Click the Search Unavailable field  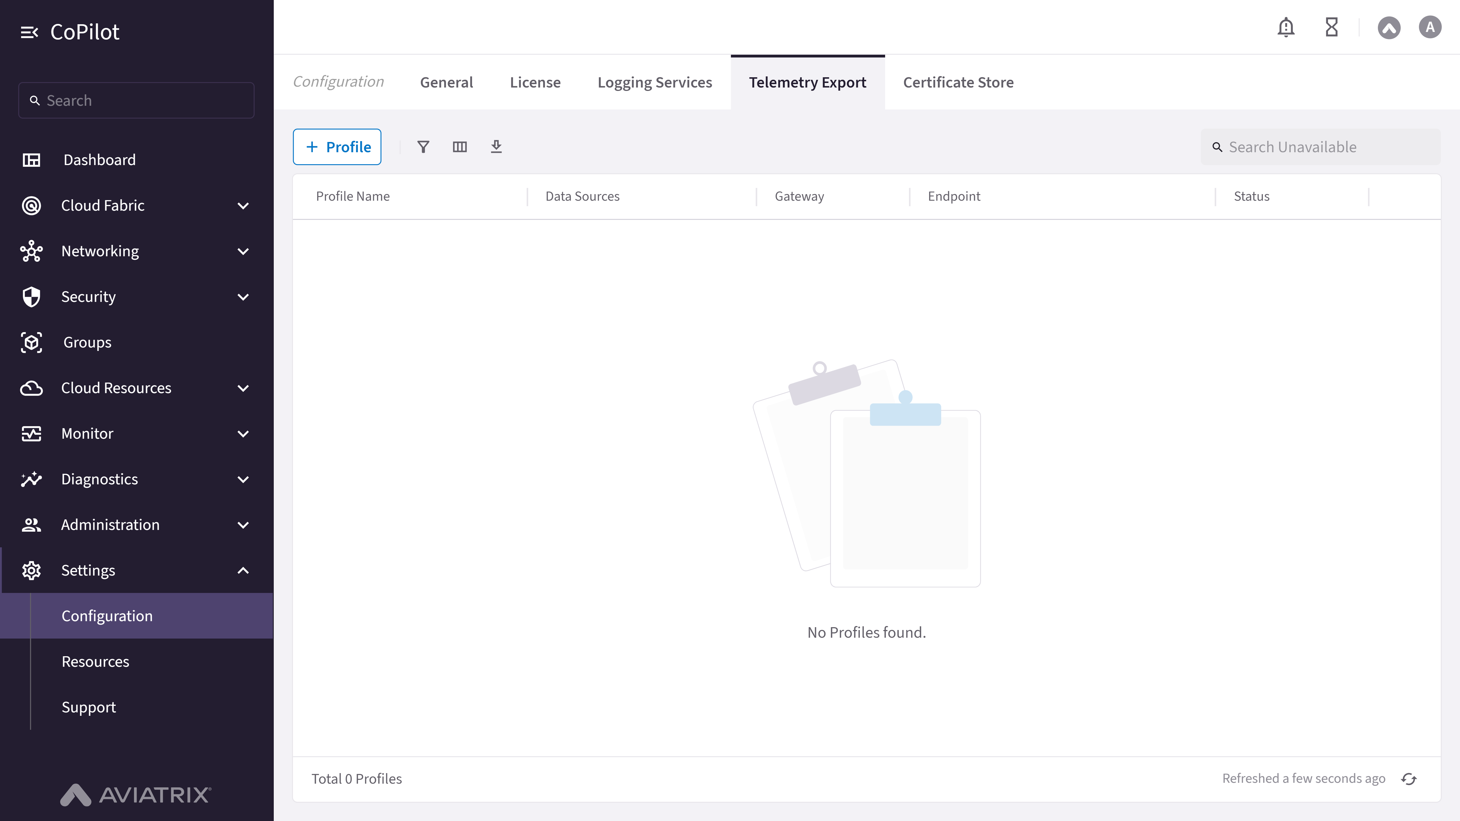pyautogui.click(x=1321, y=147)
